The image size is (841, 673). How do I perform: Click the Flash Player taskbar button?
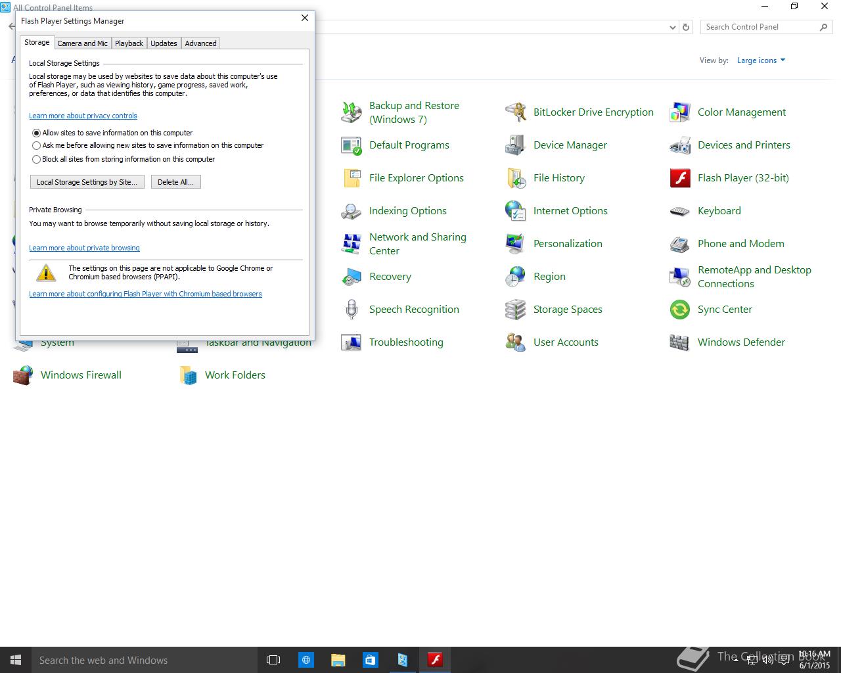click(435, 660)
